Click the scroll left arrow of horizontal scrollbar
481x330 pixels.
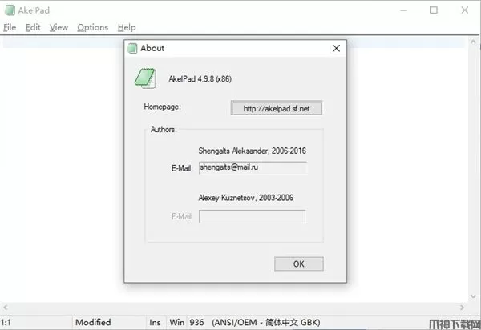(x=6, y=307)
